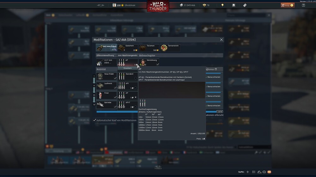316x177 pixels.
Task: Toggle Automatischer Kauf von Modifikationen checkbox
Action: (x=94, y=120)
